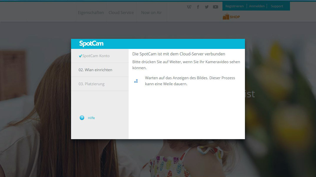
Task: Open the YouTube icon in header
Action: [216, 7]
